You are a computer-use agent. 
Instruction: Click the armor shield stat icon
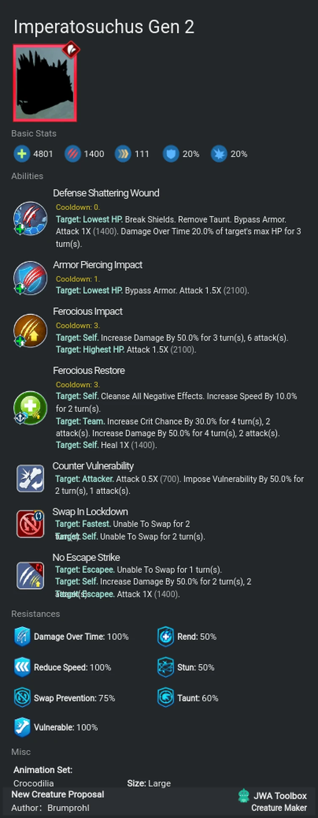click(171, 154)
